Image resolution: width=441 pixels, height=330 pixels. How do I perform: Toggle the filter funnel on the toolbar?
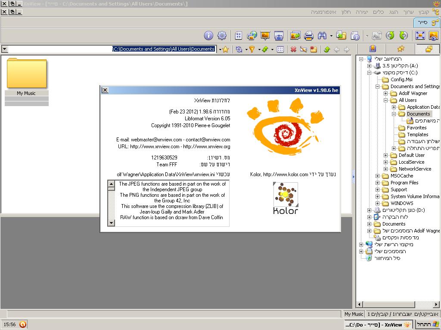click(252, 49)
